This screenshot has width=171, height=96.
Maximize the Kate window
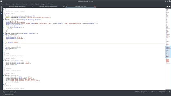pos(168,1)
